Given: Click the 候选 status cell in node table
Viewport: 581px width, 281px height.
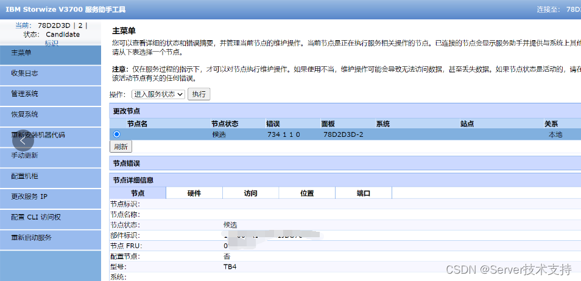Looking at the screenshot, I should 219,135.
